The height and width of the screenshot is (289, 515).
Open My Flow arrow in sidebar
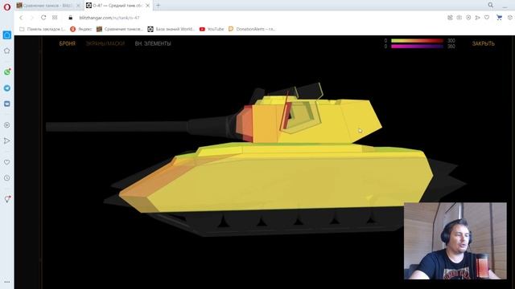pyautogui.click(x=7, y=141)
